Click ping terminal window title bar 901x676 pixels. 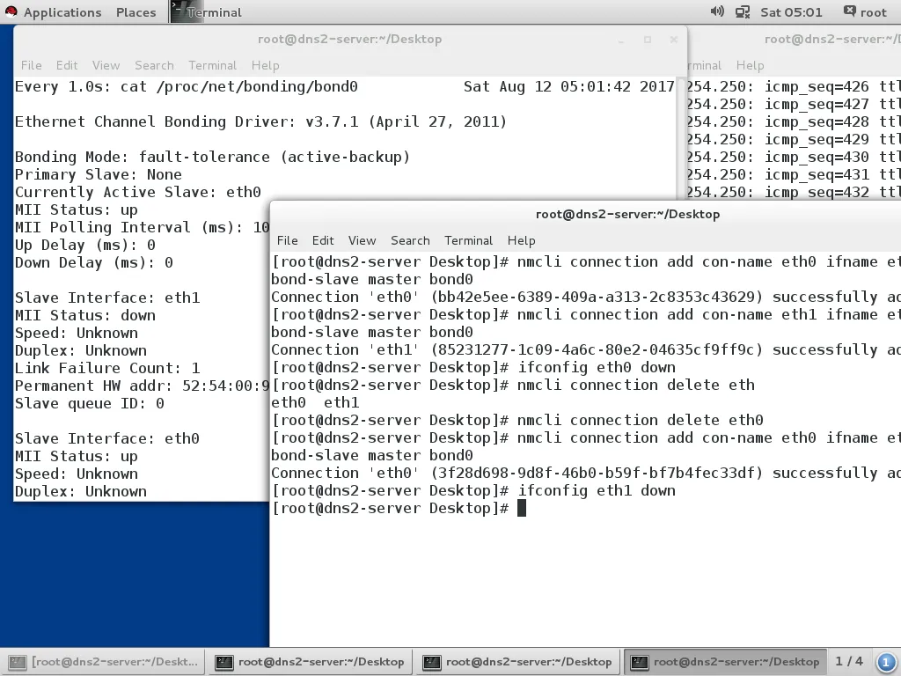point(831,40)
